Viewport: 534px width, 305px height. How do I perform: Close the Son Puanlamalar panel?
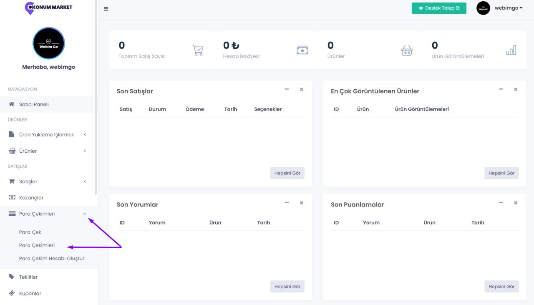tap(516, 203)
